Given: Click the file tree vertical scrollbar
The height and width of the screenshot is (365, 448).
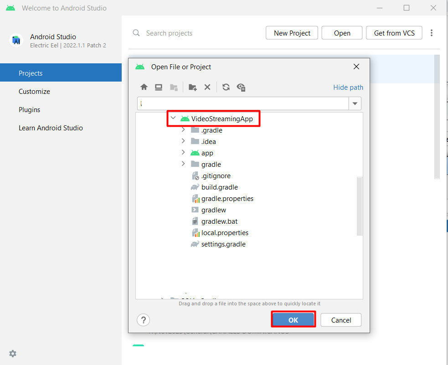Looking at the screenshot, I should tap(360, 206).
